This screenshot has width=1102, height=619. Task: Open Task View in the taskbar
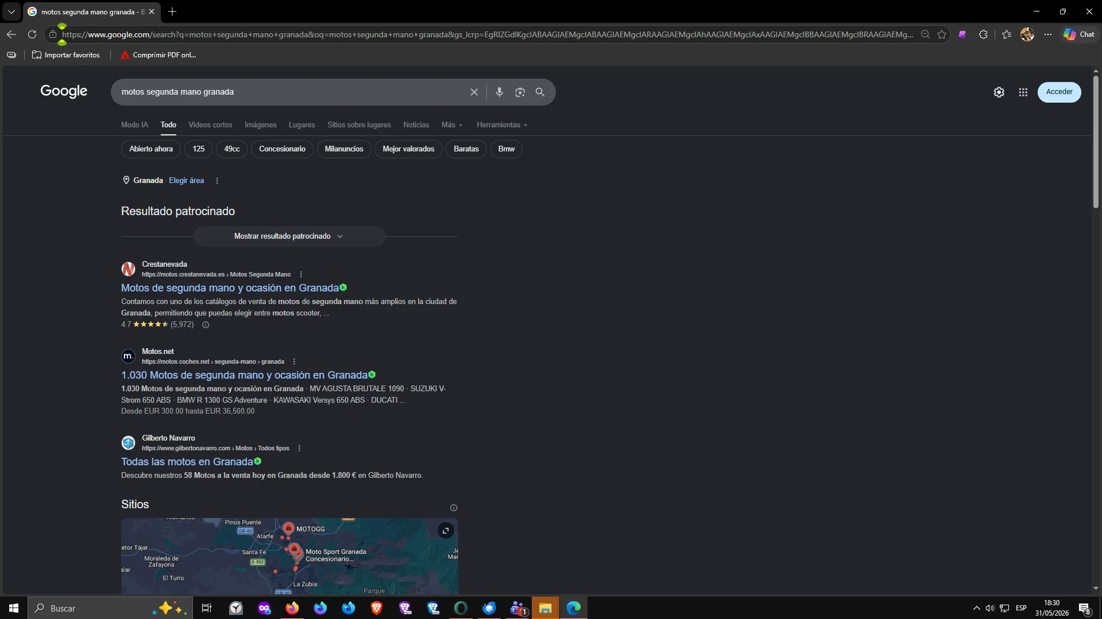click(207, 608)
